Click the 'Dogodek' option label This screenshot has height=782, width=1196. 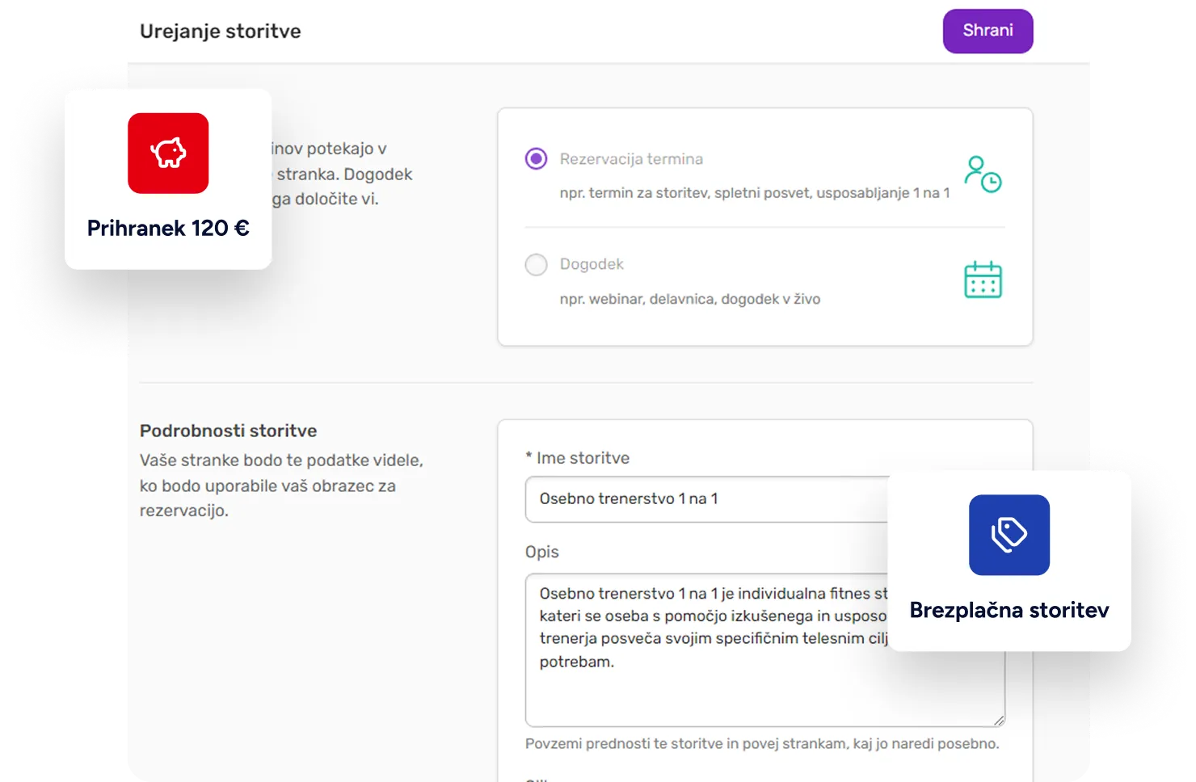pyautogui.click(x=592, y=264)
